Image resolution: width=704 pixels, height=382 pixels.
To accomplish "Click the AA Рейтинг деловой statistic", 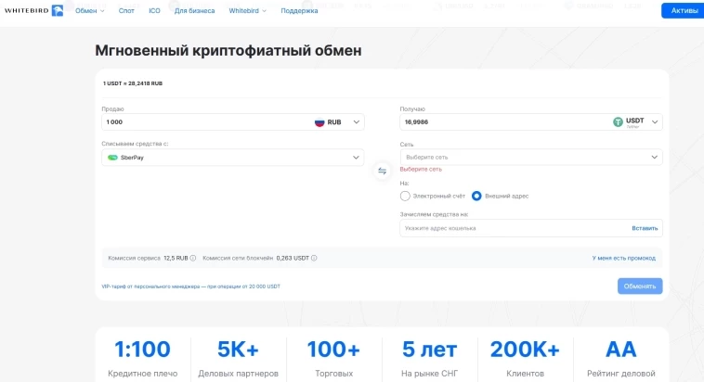I will click(621, 359).
